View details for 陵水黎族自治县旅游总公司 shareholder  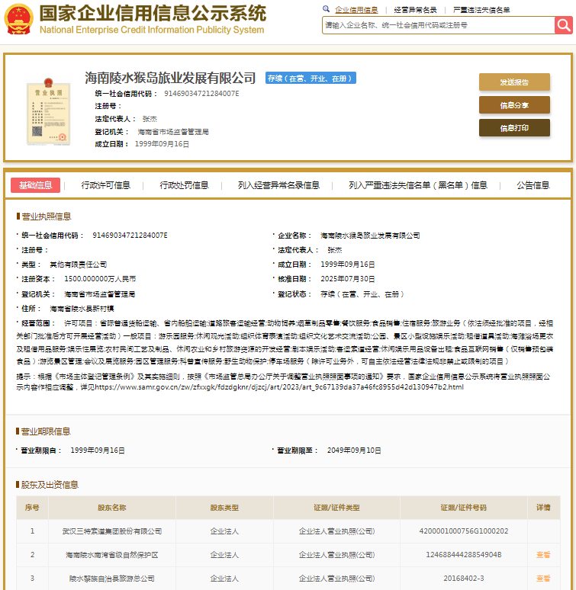point(543,579)
